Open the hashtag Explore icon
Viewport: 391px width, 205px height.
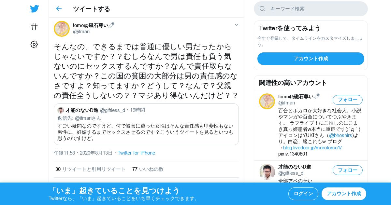[34, 27]
